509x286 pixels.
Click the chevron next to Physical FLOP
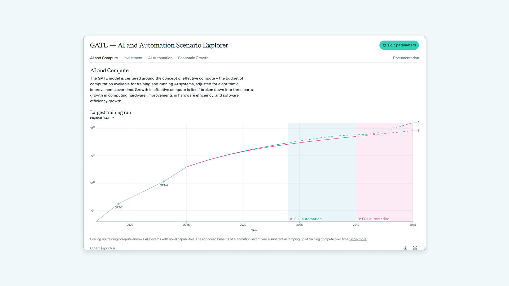pos(113,118)
